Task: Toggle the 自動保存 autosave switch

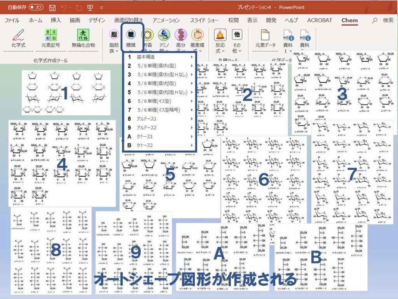Action: tap(36, 7)
